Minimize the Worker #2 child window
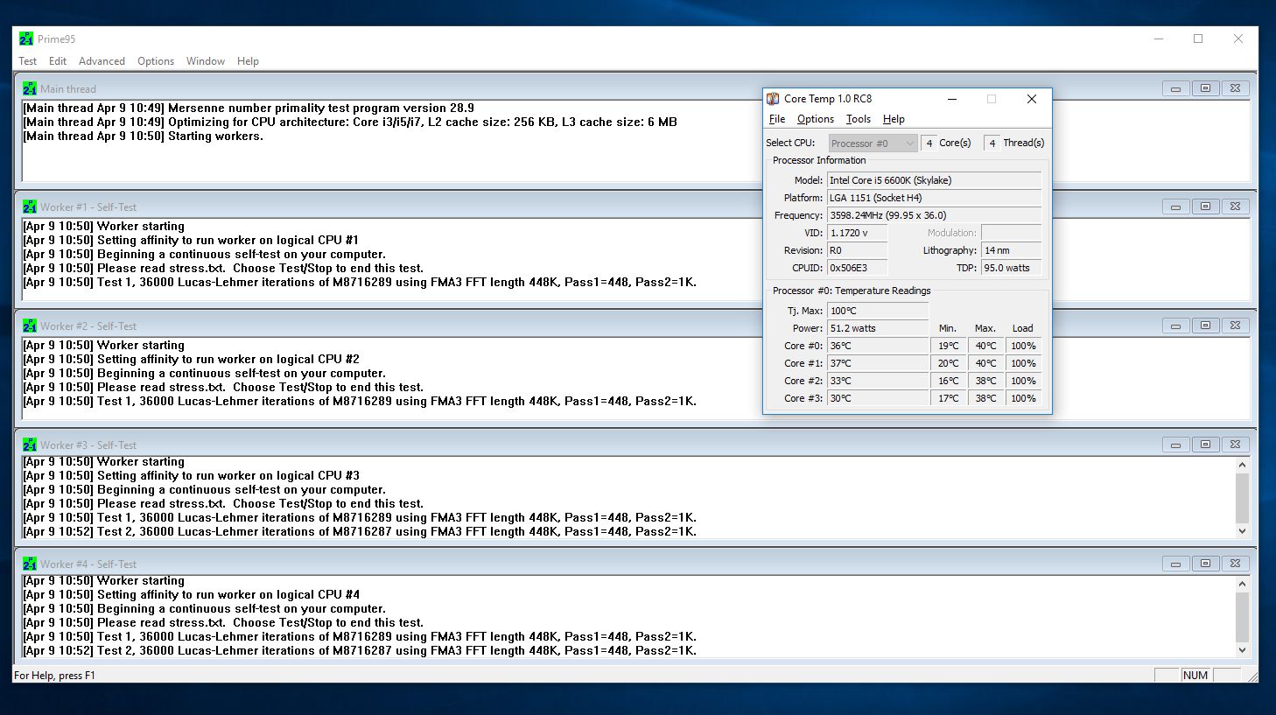Viewport: 1276px width, 715px height. [x=1175, y=326]
